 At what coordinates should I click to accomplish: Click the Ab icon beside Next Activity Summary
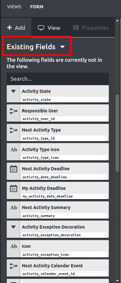click(x=13, y=208)
